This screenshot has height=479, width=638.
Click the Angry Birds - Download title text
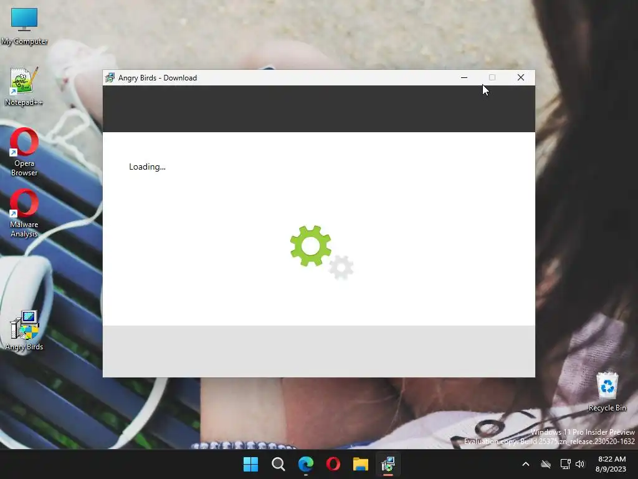158,78
